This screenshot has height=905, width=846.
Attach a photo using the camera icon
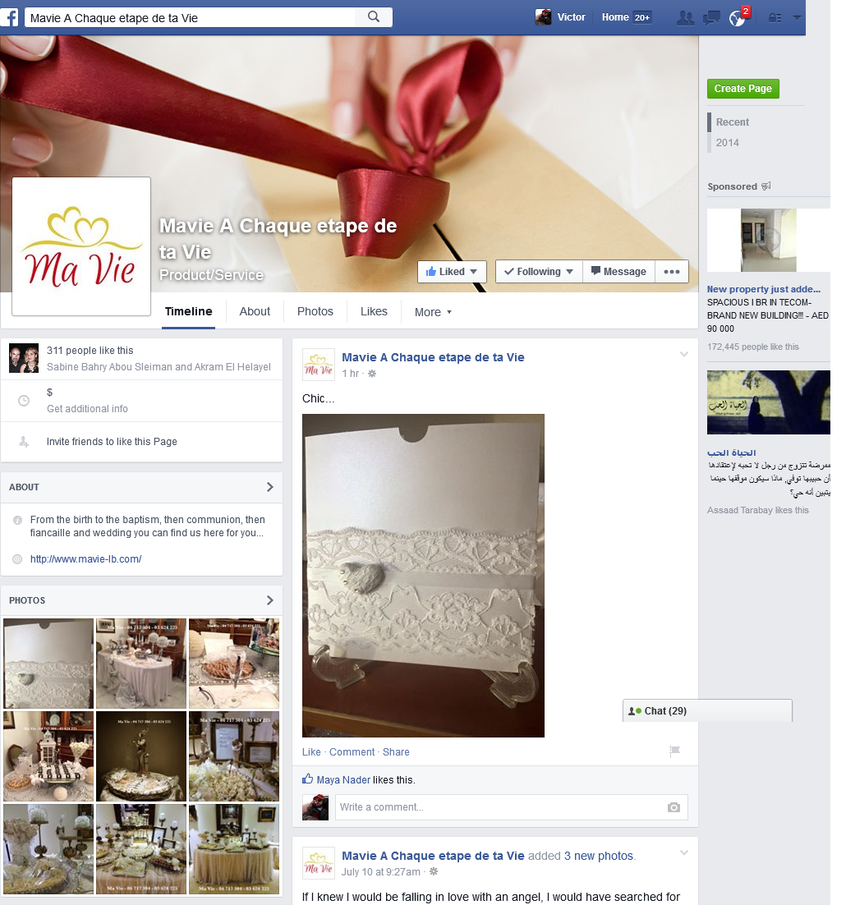pyautogui.click(x=674, y=807)
